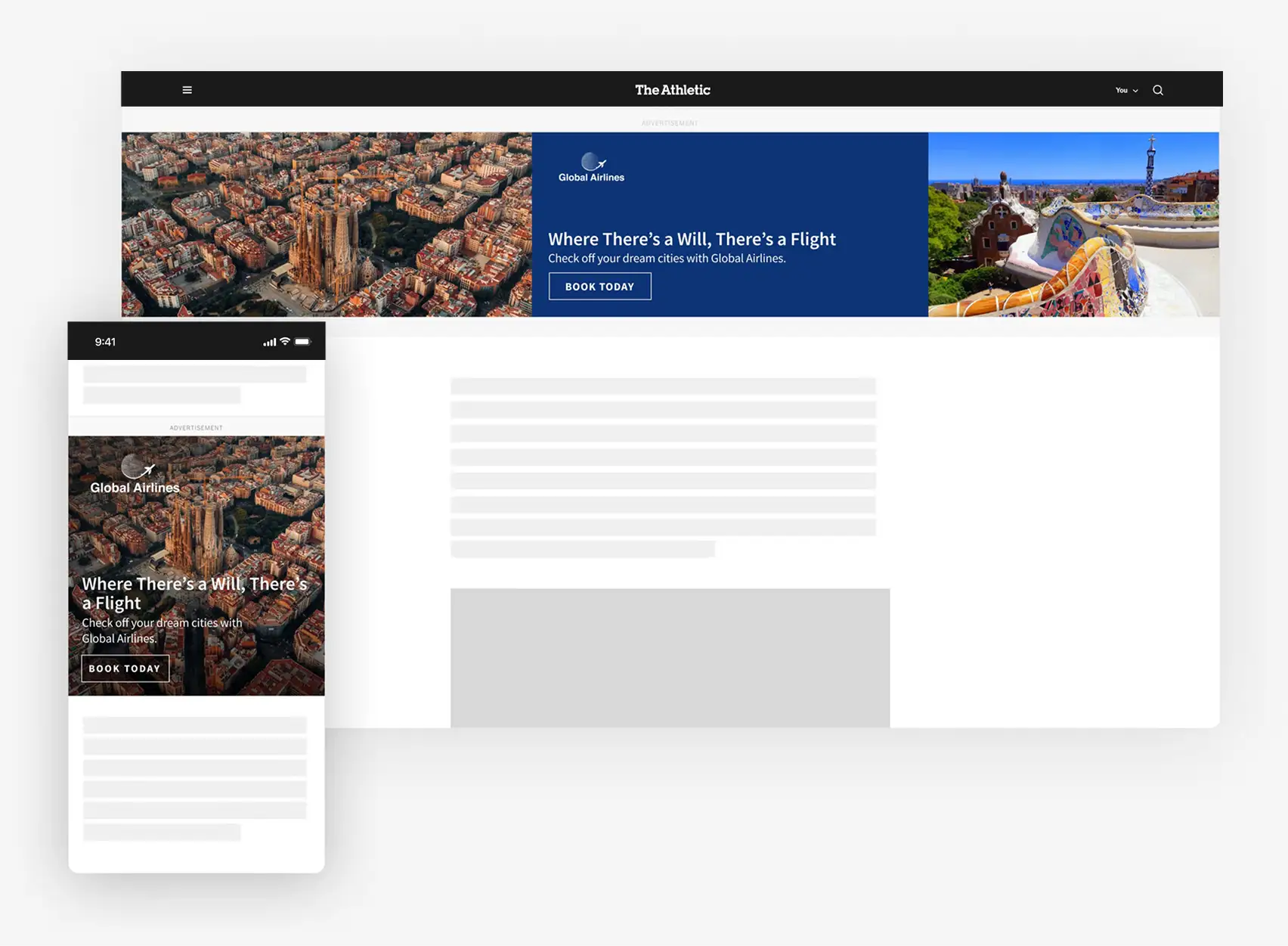Tap the battery icon in phone status bar
The height and width of the screenshot is (946, 1288).
click(302, 342)
